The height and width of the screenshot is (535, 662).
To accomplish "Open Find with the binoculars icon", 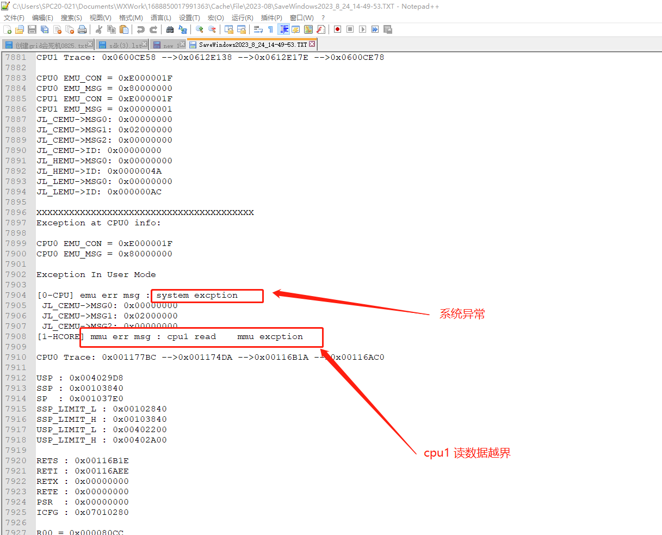I will pos(170,29).
